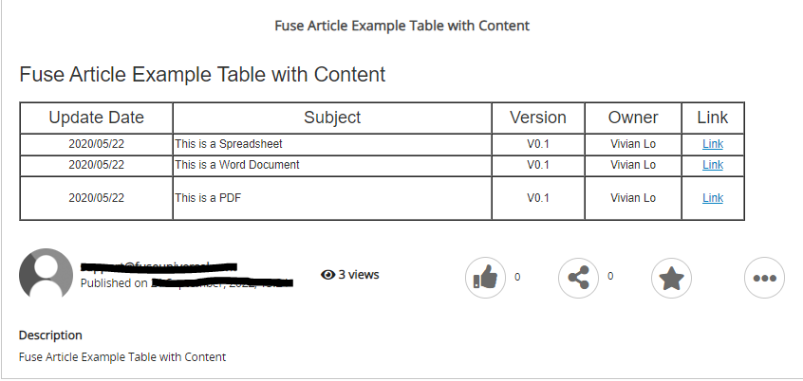The height and width of the screenshot is (381, 803).
Task: Open the Spreadsheet row Link
Action: pos(712,144)
